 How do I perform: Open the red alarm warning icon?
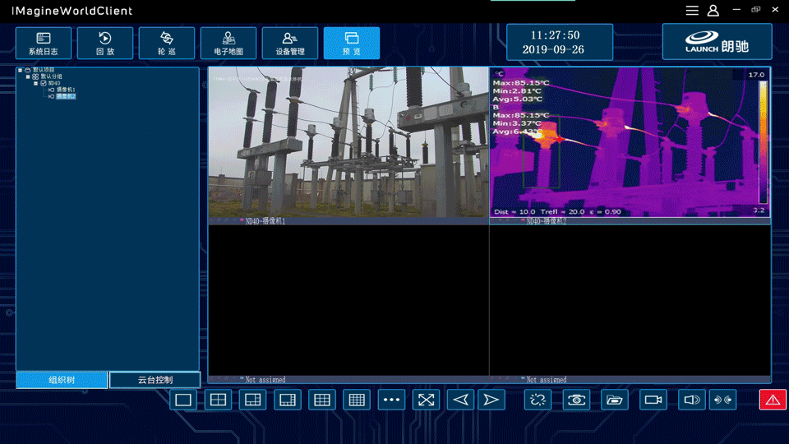[773, 400]
